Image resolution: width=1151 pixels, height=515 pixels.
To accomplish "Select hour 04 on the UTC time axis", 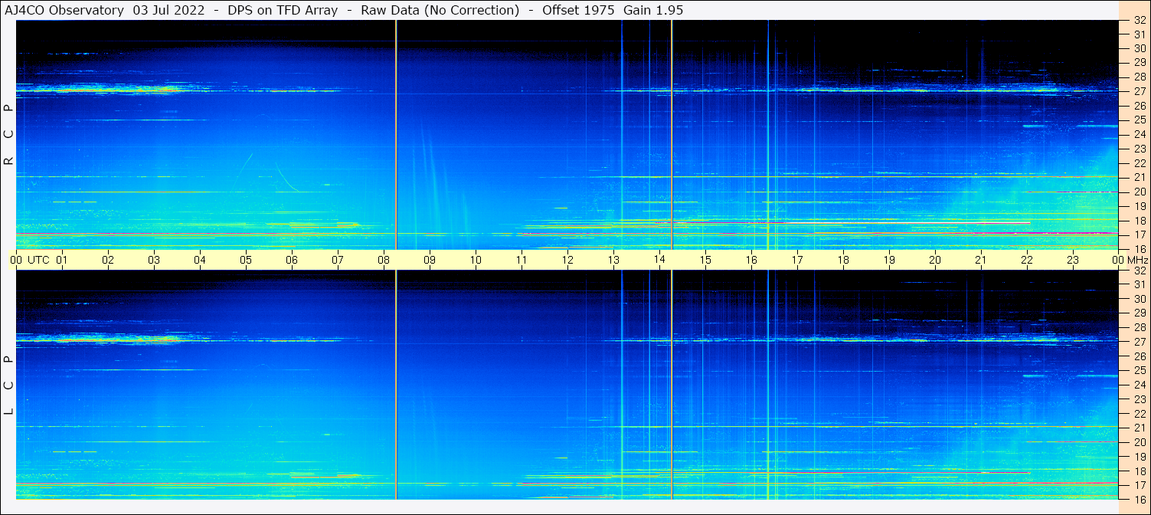I will [200, 260].
